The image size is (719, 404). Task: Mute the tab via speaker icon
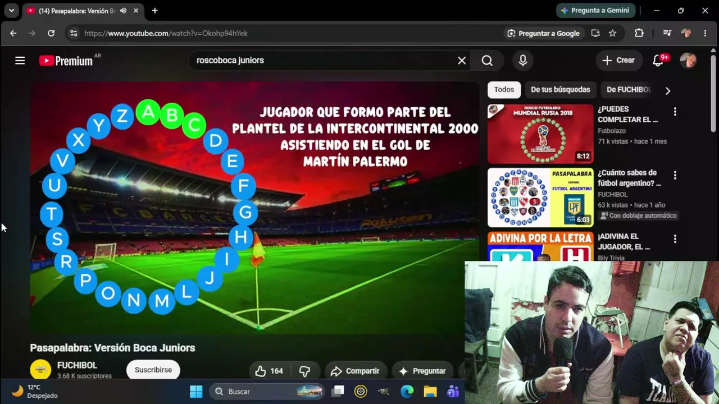[123, 11]
